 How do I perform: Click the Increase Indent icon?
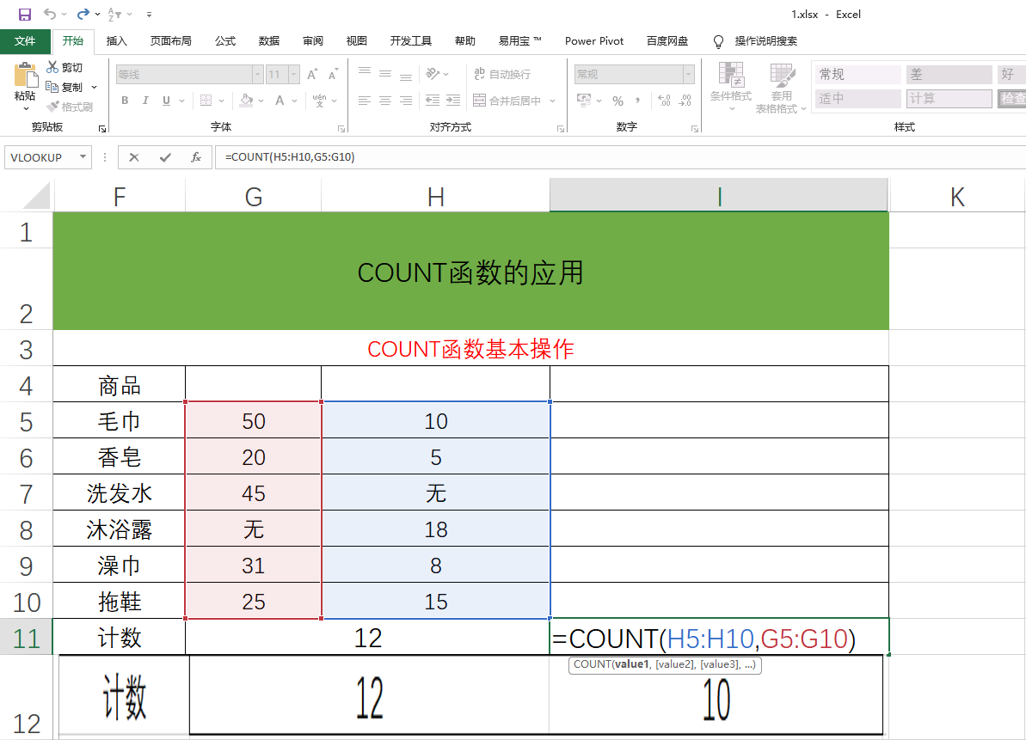tap(453, 100)
